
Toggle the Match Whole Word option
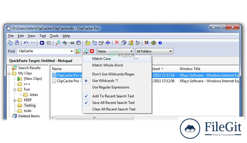(x=117, y=65)
